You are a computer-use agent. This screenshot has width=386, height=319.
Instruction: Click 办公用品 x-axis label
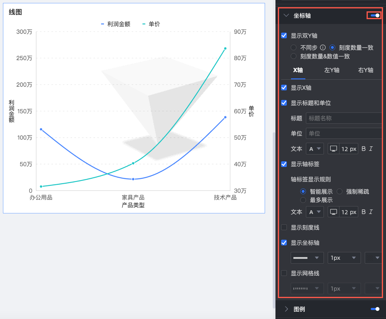pos(41,197)
